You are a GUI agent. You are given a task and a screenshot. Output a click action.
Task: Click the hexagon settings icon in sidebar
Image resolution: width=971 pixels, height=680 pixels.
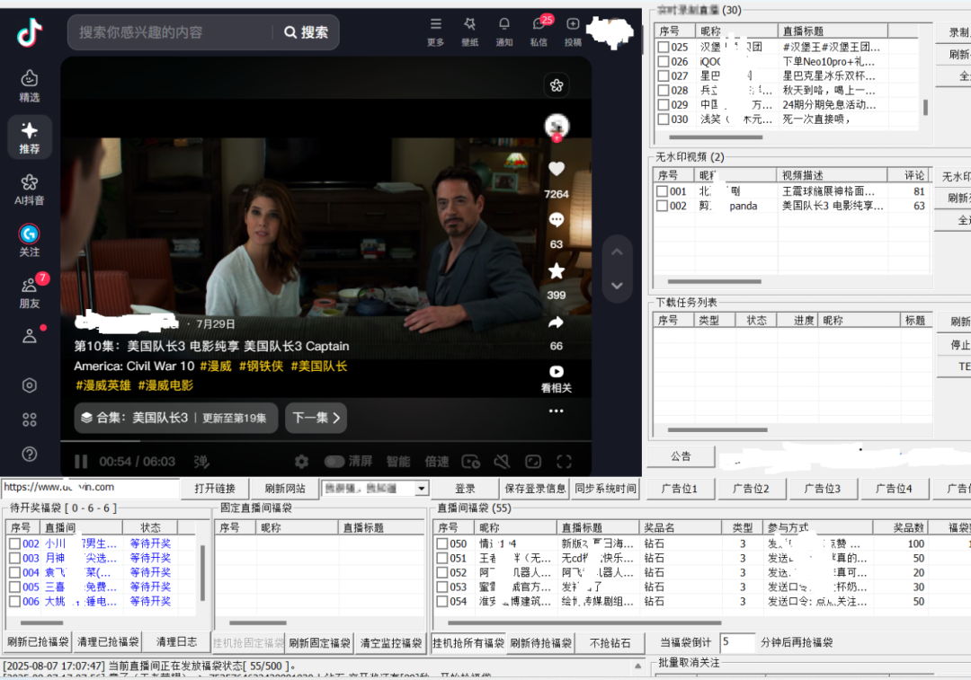click(29, 385)
